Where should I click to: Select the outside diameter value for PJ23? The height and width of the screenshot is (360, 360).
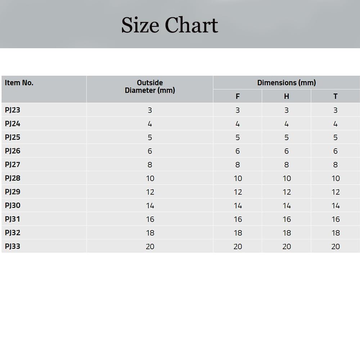(150, 110)
